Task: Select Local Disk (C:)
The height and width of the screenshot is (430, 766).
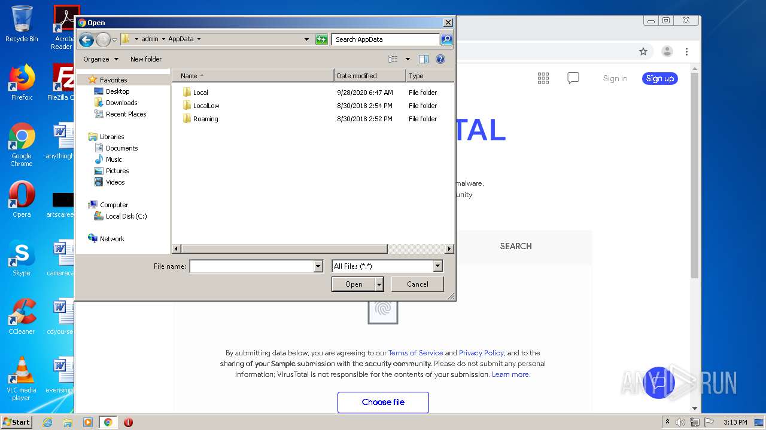Action: [126, 216]
